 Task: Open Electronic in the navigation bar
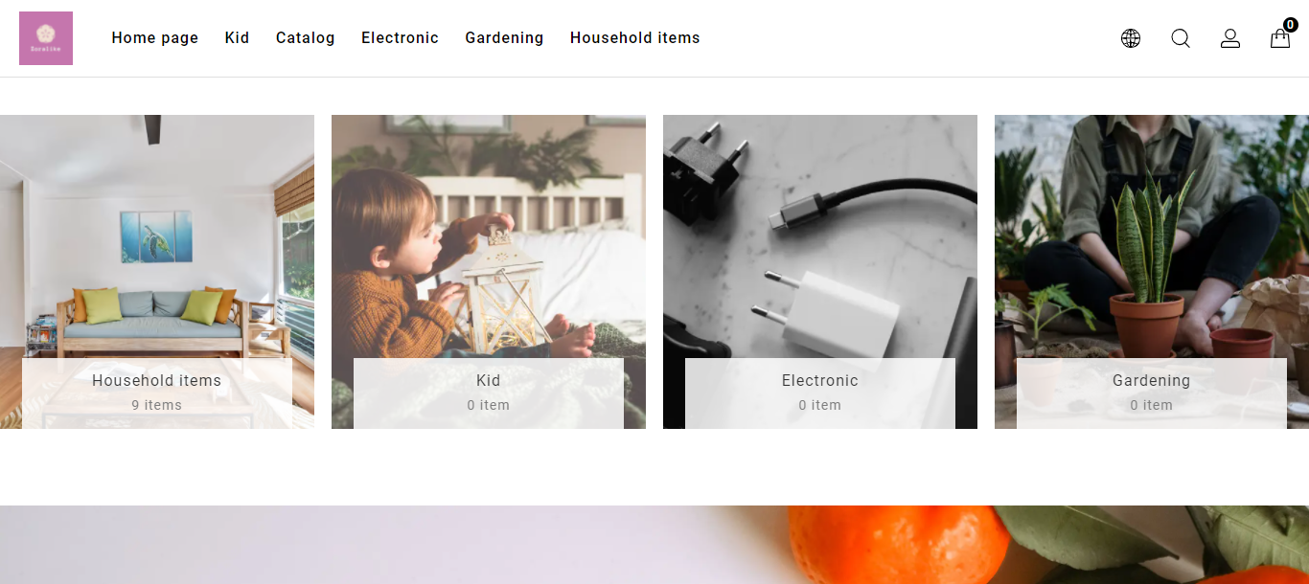pyautogui.click(x=400, y=38)
